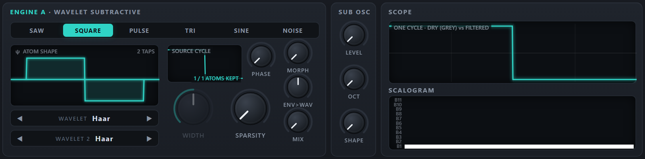Click the WIDTH knob

[193, 108]
